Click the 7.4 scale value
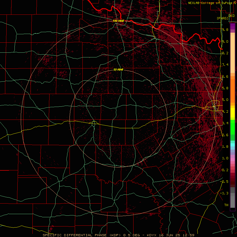 click(225, 65)
